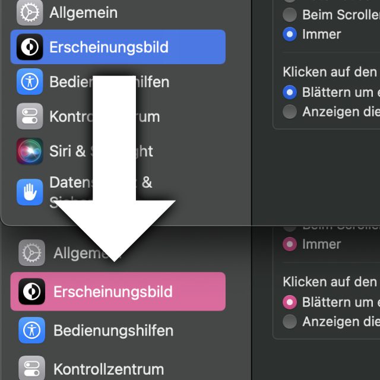This screenshot has height=380, width=380.
Task: Click the Erscheinungsbild icon in the pink-highlighted row
Action: coord(31,292)
